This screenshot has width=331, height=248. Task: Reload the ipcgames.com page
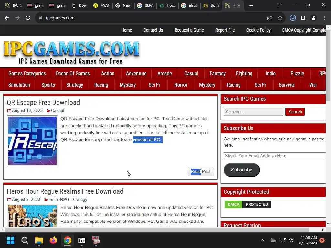click(x=28, y=18)
